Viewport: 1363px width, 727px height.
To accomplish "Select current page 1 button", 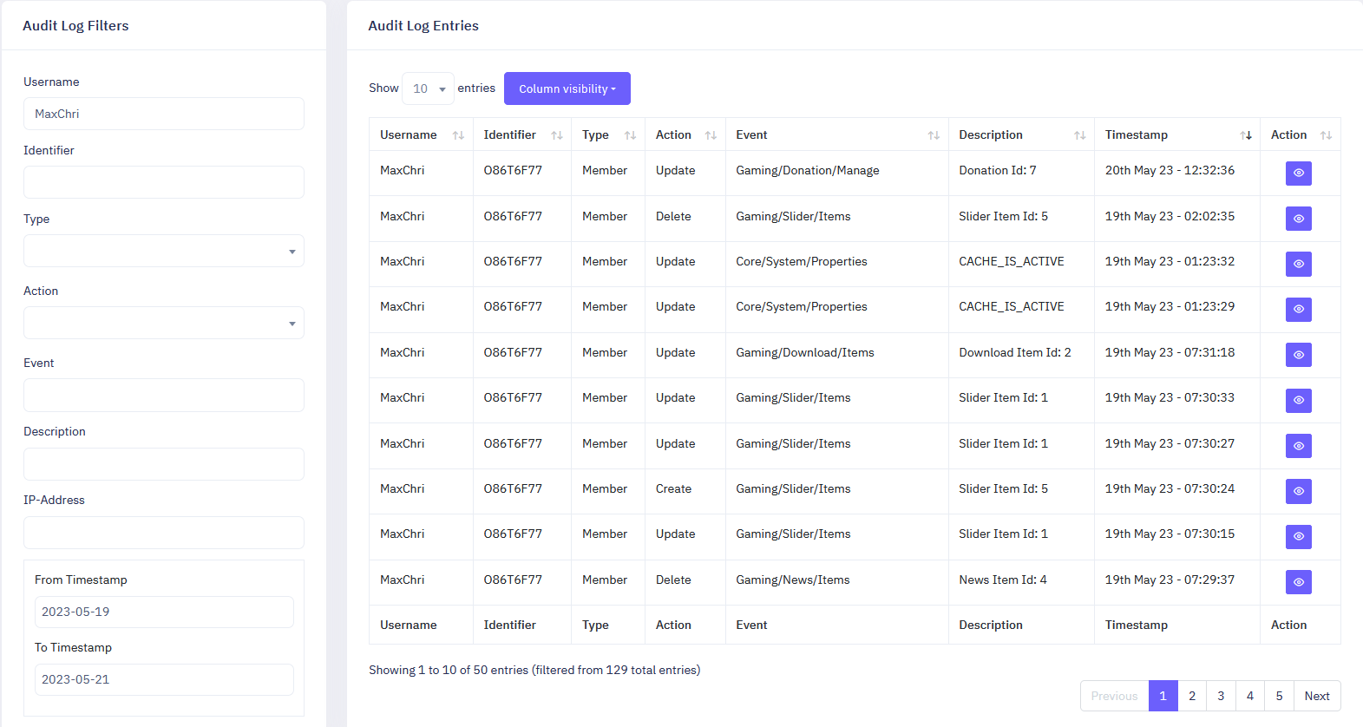I will 1163,696.
